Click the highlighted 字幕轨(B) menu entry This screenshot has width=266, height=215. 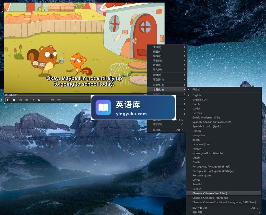[x=167, y=89]
